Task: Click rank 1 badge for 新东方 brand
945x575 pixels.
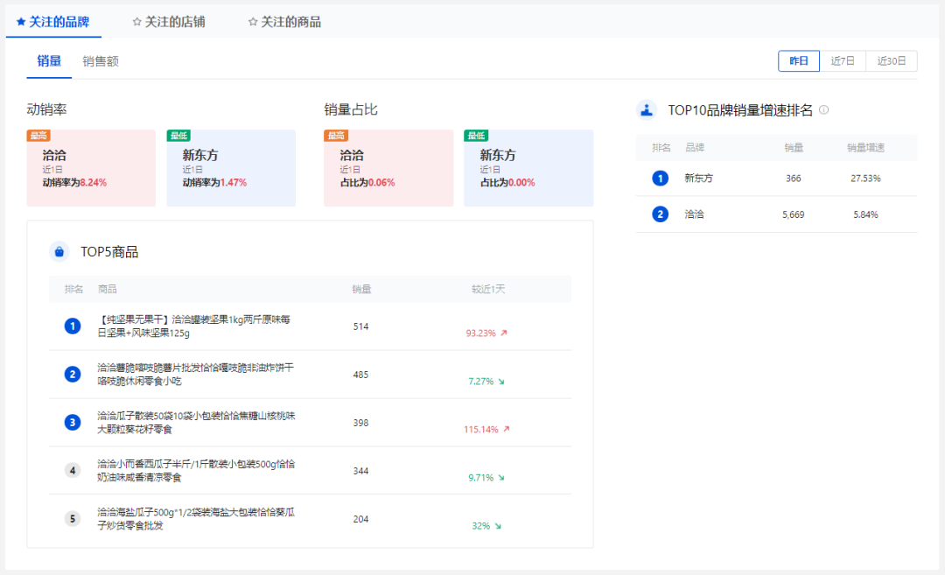Action: pos(660,179)
